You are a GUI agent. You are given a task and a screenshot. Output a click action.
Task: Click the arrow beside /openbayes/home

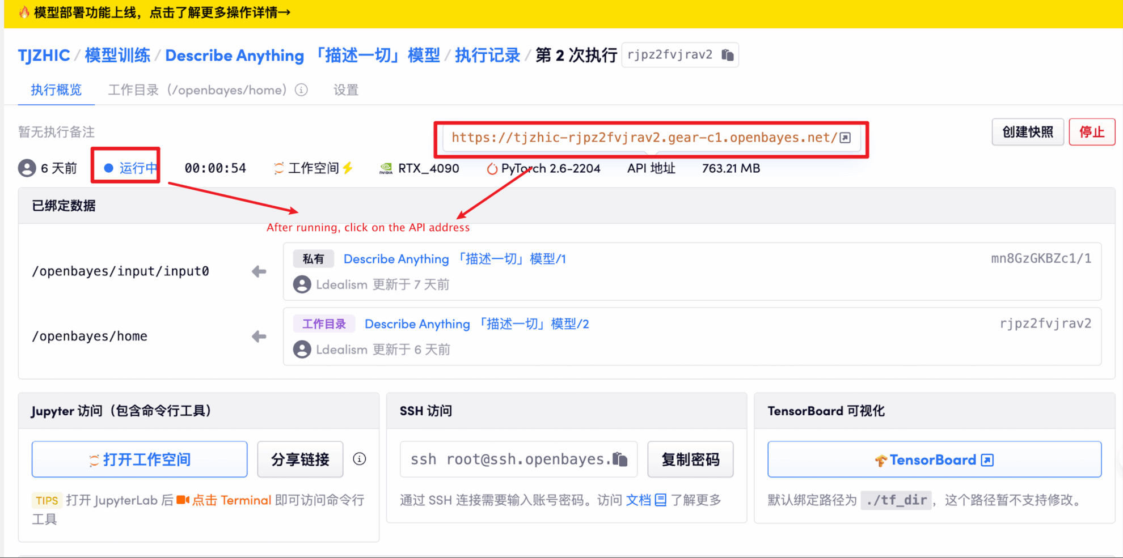tap(259, 336)
